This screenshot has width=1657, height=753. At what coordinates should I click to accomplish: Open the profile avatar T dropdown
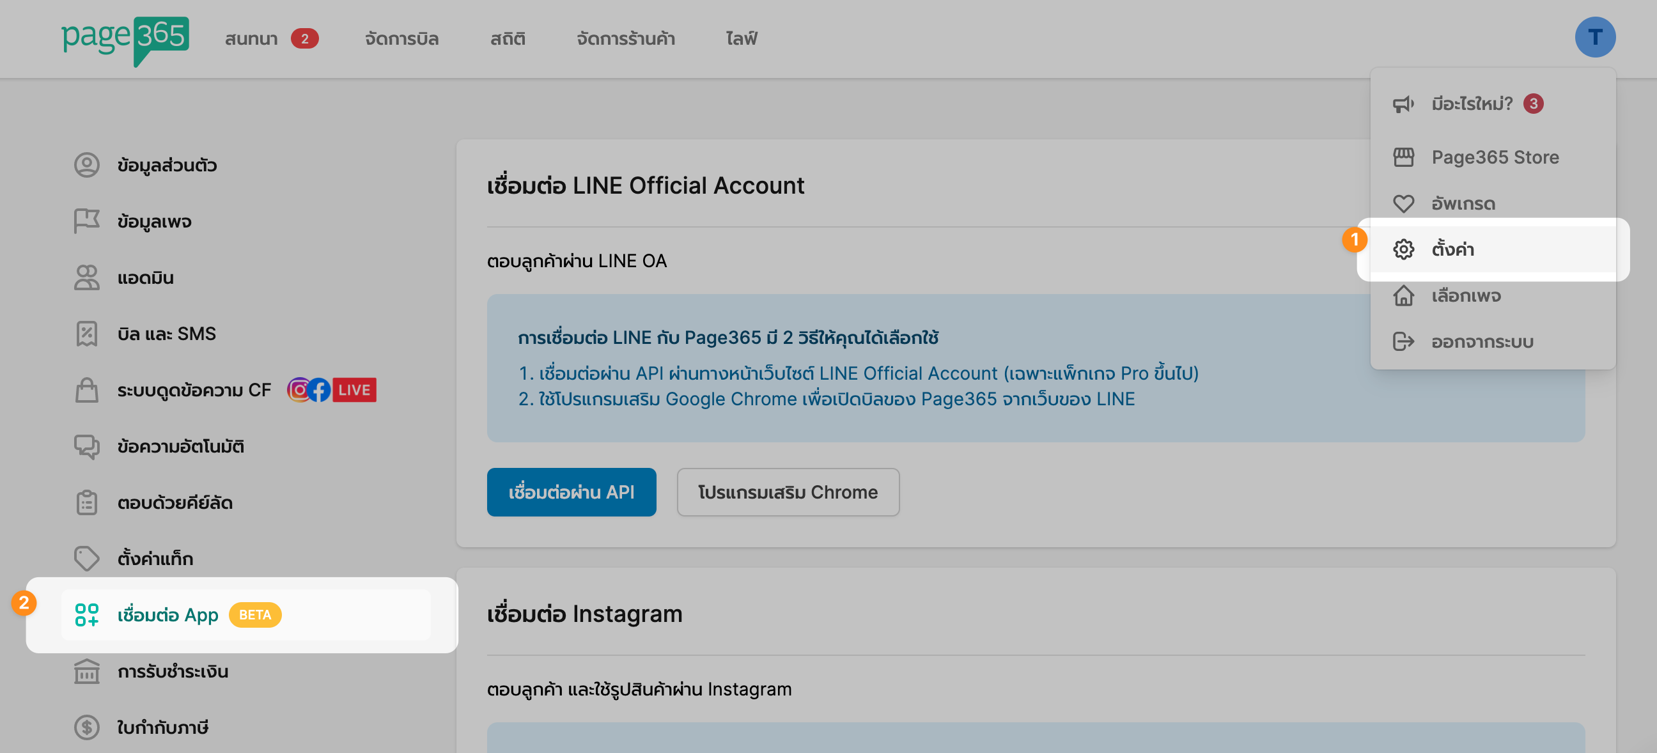(x=1596, y=36)
